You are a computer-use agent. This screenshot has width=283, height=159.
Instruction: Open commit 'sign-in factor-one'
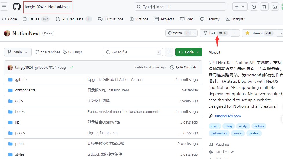(102, 133)
